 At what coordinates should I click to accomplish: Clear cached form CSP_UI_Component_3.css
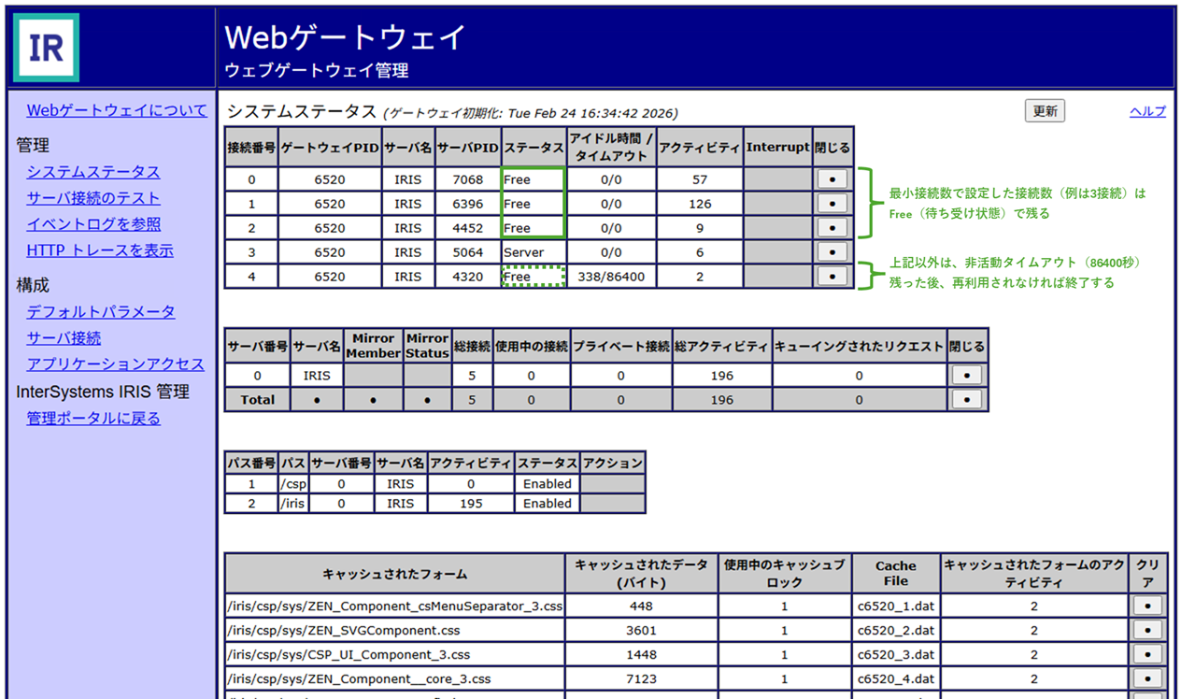[x=1147, y=654]
